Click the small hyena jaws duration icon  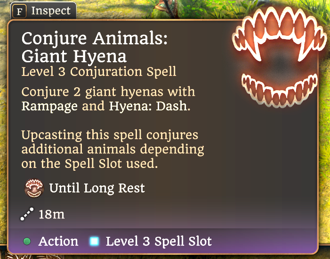click(33, 189)
